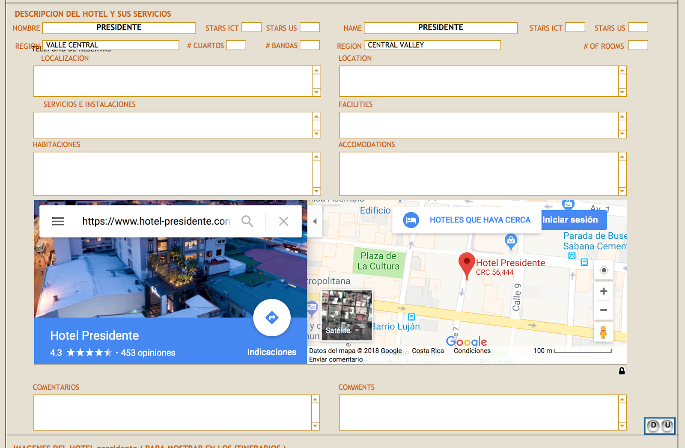The width and height of the screenshot is (685, 448).
Task: Click the COMENTARIOS text area
Action: [x=173, y=412]
